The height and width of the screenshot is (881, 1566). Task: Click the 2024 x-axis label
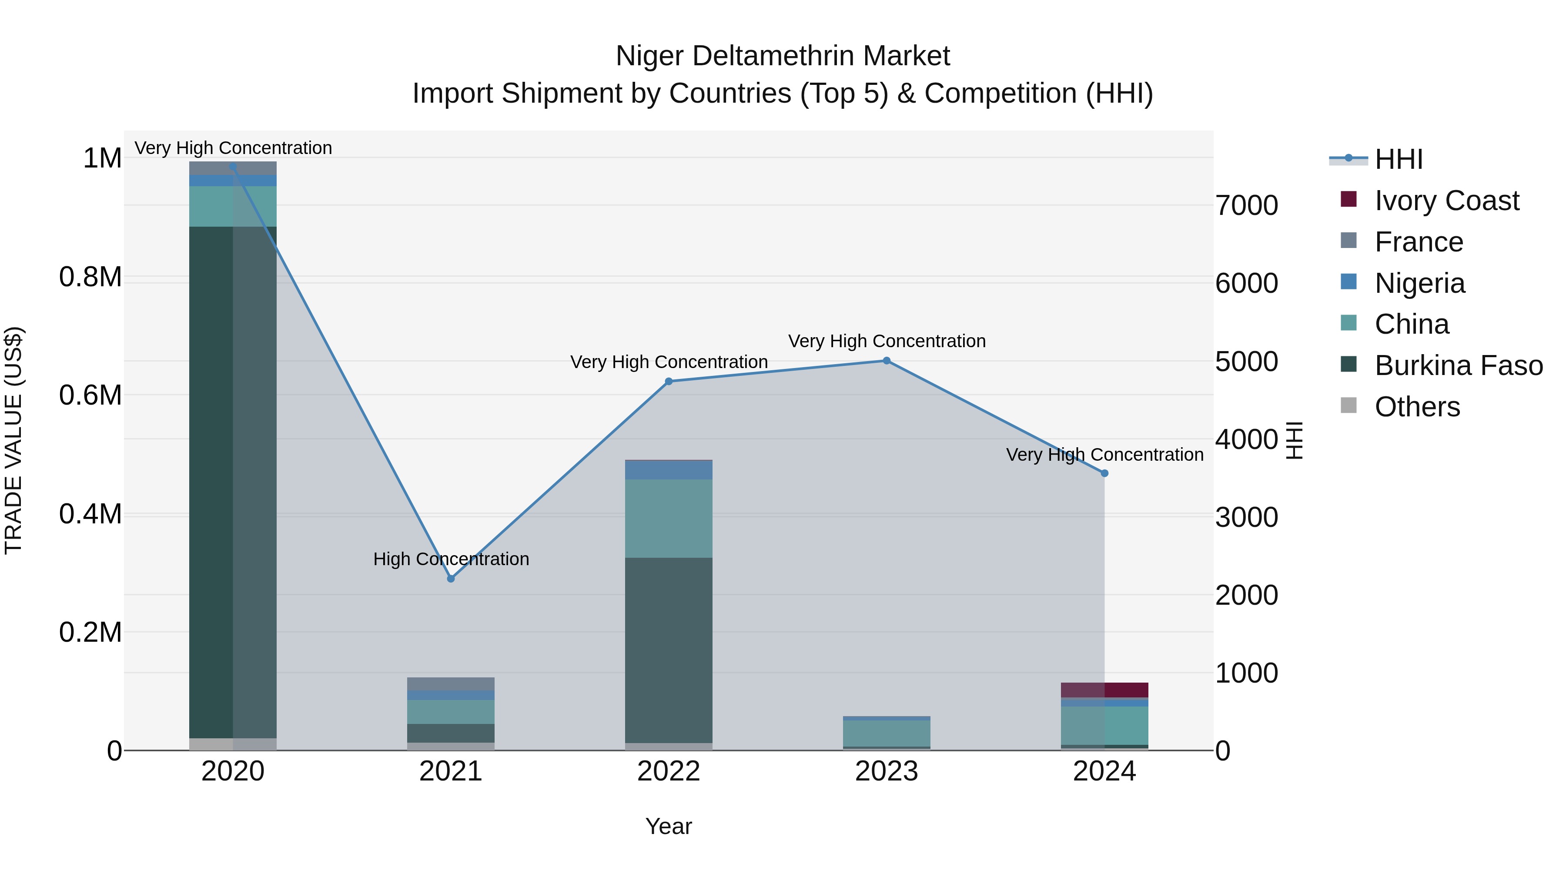pos(1104,771)
